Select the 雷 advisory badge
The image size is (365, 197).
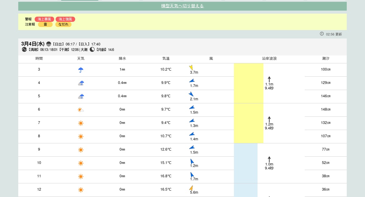coord(45,24)
